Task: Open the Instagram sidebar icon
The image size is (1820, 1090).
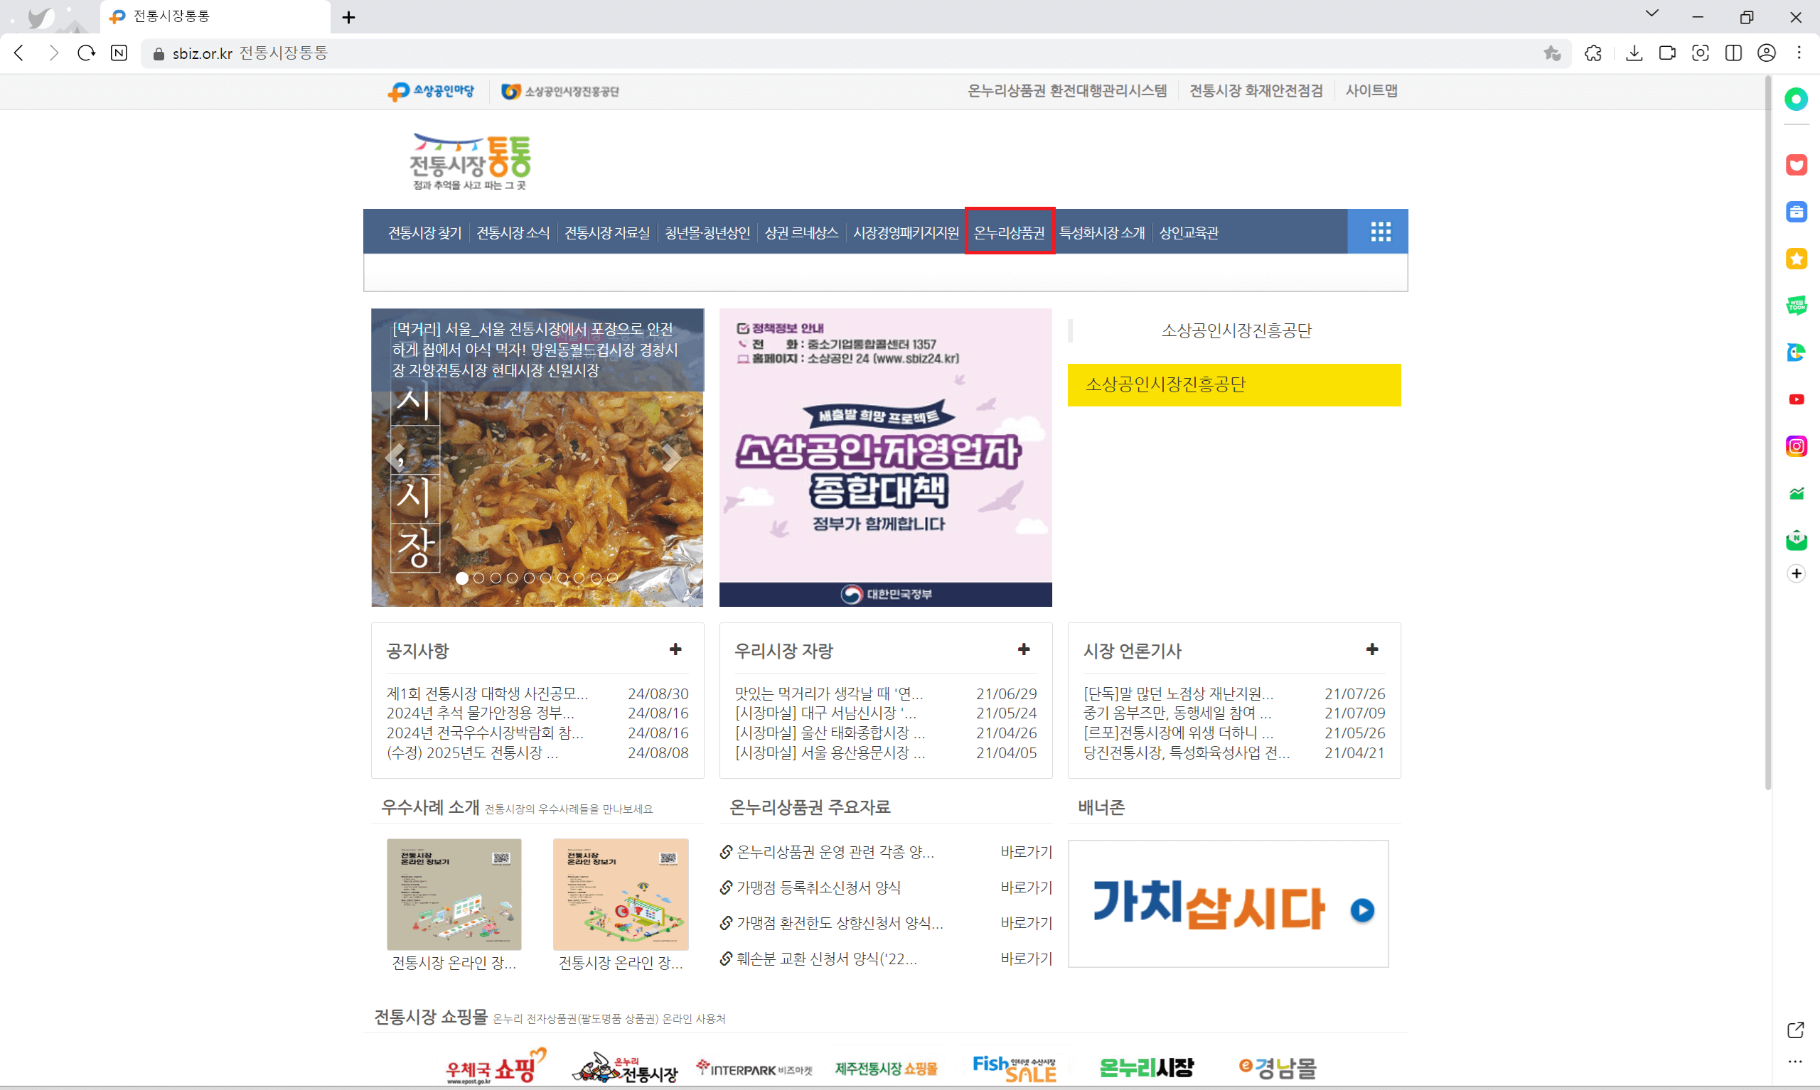Action: pos(1796,446)
